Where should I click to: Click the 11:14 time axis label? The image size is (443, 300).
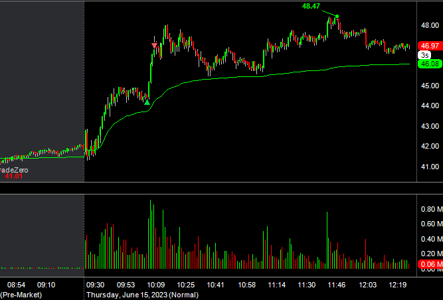[276, 285]
